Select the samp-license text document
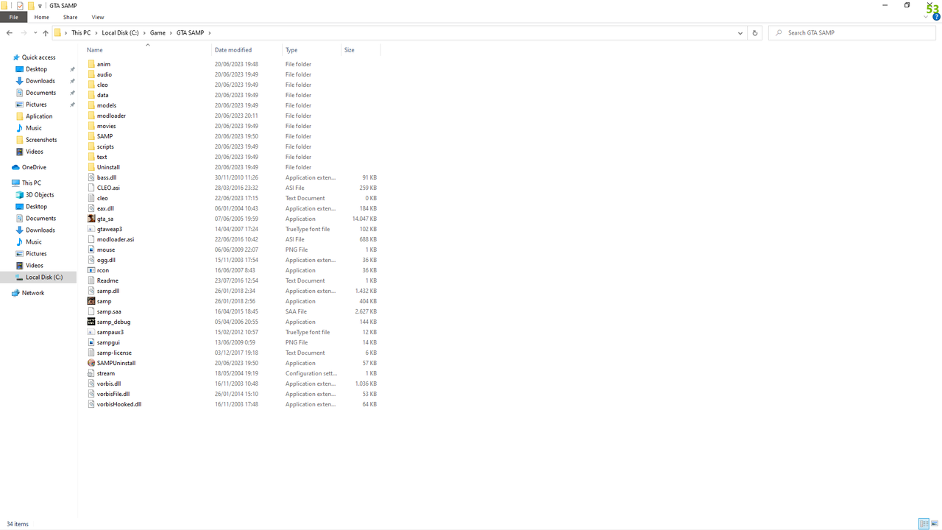This screenshot has width=942, height=530. pyautogui.click(x=114, y=353)
